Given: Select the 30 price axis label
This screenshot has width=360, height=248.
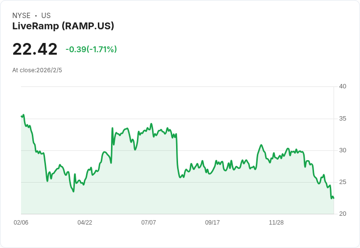Looking at the screenshot, I should (x=342, y=150).
